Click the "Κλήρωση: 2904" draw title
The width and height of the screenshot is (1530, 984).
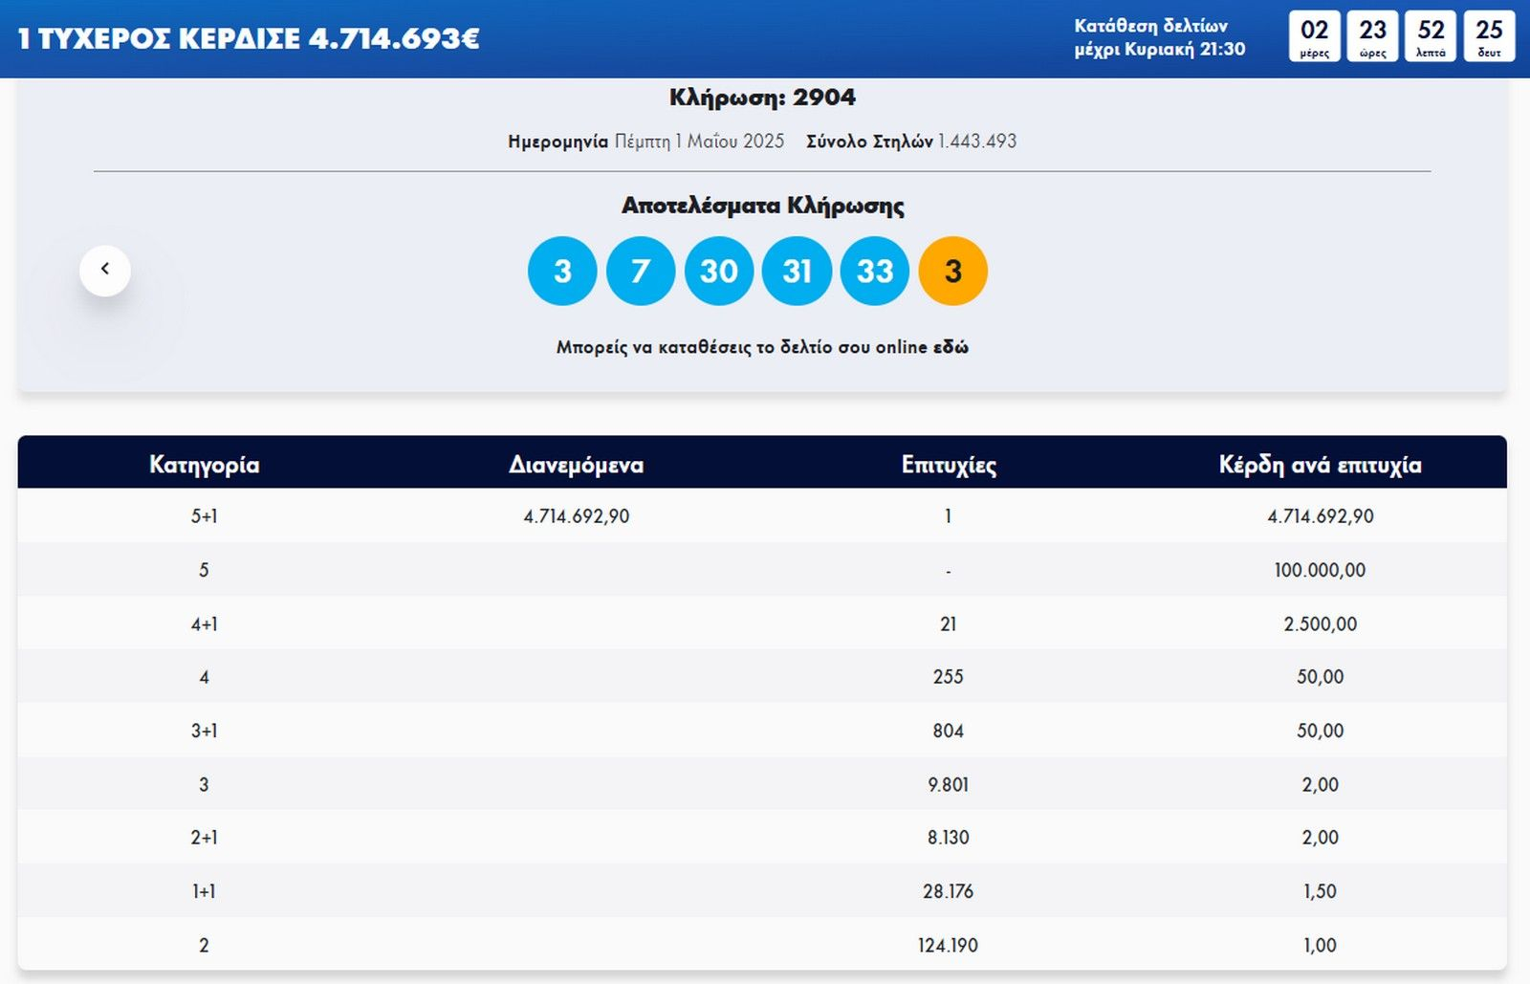pyautogui.click(x=762, y=98)
